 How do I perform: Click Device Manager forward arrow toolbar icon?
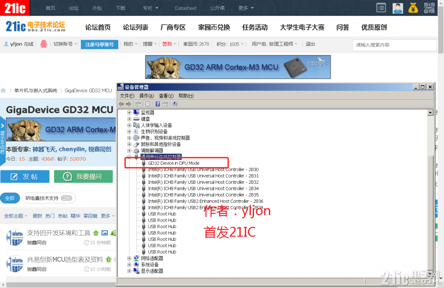pos(128,104)
